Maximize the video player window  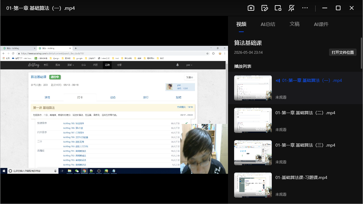pos(338,8)
